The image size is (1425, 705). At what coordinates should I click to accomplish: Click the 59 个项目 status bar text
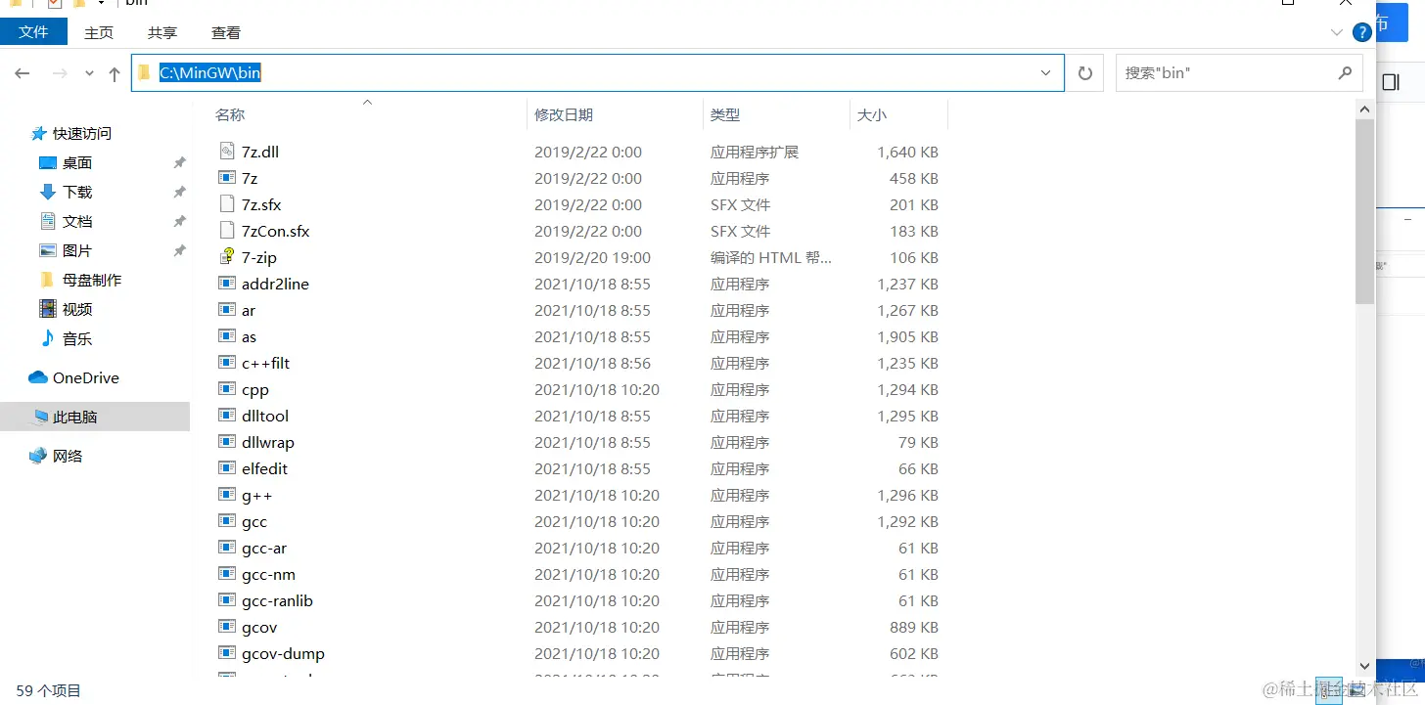tap(49, 690)
